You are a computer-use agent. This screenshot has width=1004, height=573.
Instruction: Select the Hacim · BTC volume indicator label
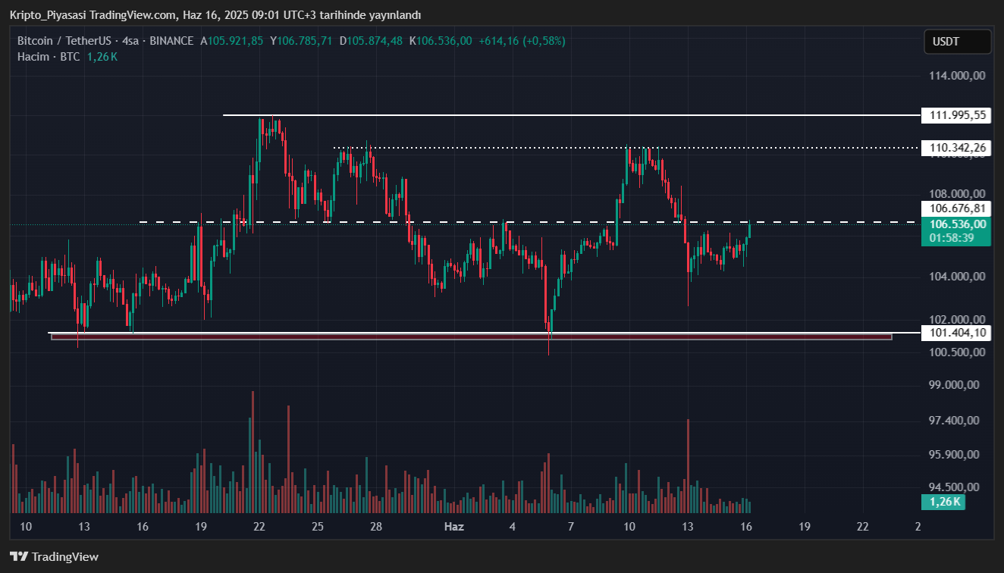[49, 57]
